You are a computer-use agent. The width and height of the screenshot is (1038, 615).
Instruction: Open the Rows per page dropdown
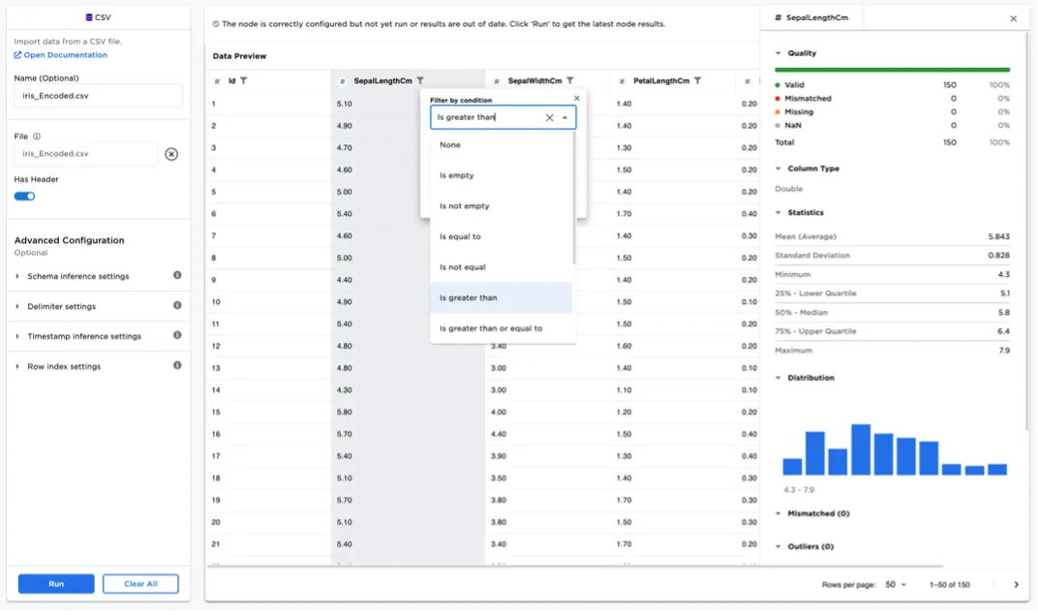(896, 585)
